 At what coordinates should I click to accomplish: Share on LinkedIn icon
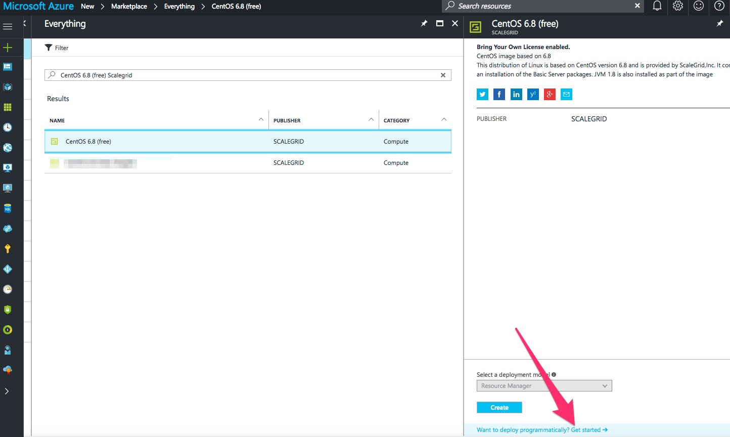click(516, 94)
